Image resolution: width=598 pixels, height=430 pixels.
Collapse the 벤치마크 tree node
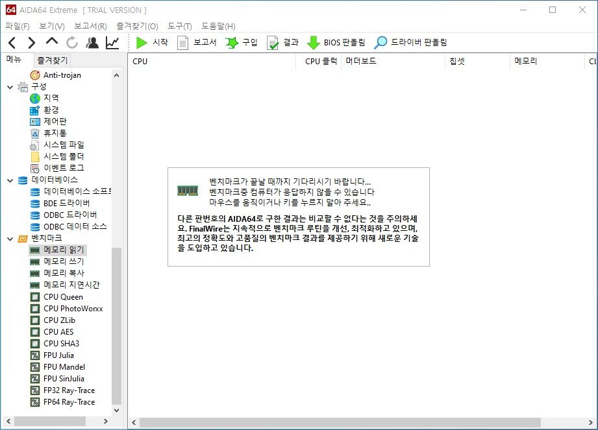click(10, 239)
